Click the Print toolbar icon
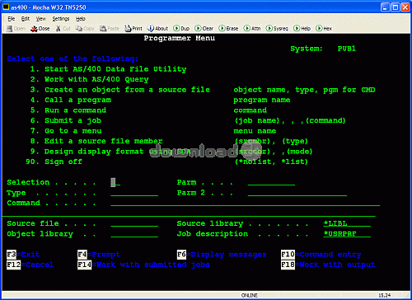This screenshot has width=412, height=300. coord(128,29)
